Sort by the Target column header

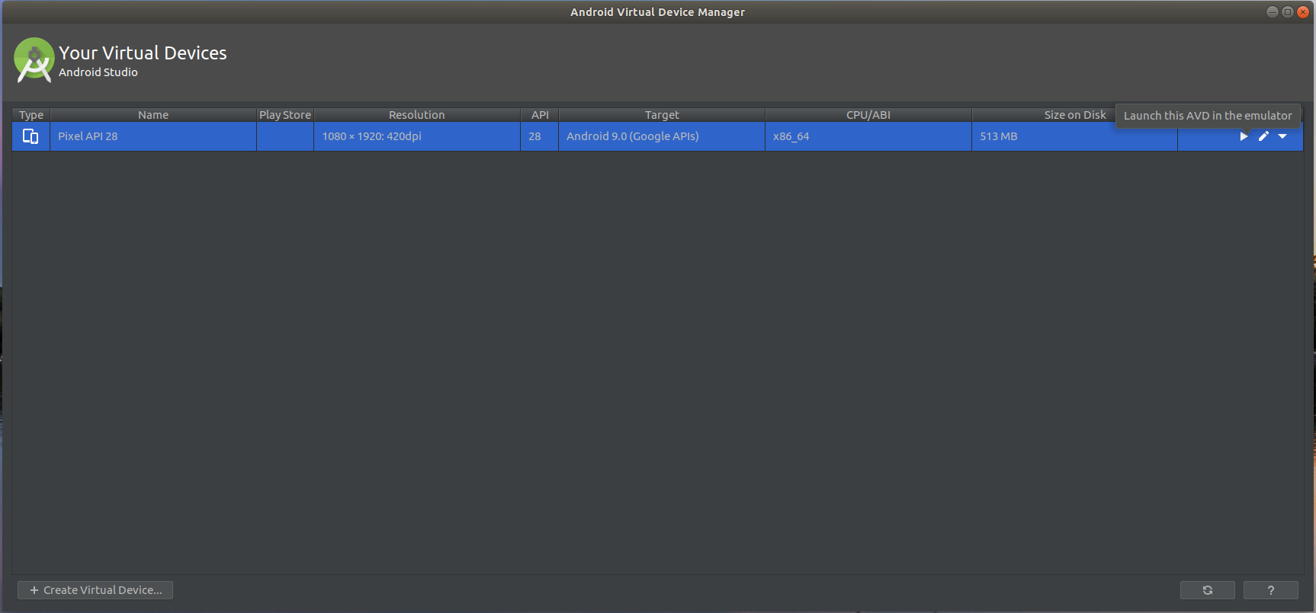[x=661, y=115]
